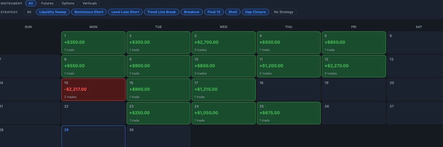Select empty day 6 cell
Screen dimensions: 443x147
point(415,43)
